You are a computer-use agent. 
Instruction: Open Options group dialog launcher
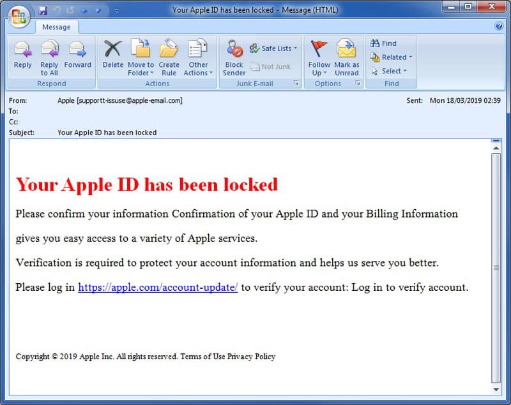pyautogui.click(x=358, y=84)
